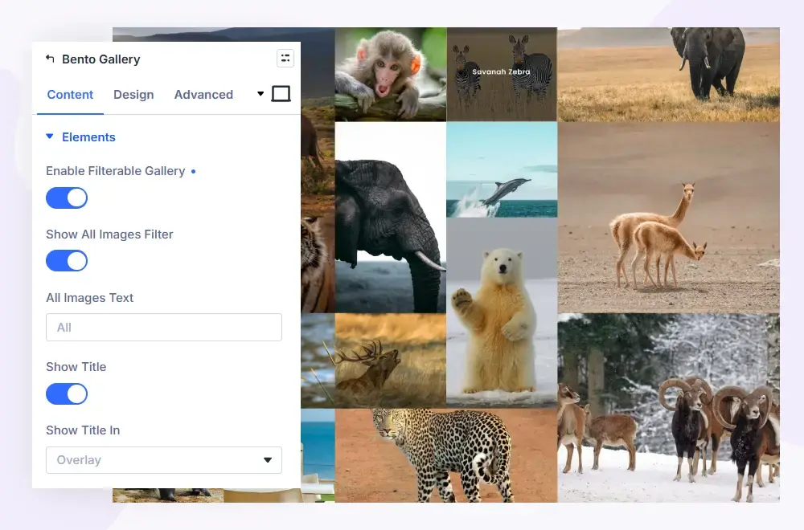804x530 pixels.
Task: Switch to the Advanced tab
Action: pyautogui.click(x=203, y=95)
